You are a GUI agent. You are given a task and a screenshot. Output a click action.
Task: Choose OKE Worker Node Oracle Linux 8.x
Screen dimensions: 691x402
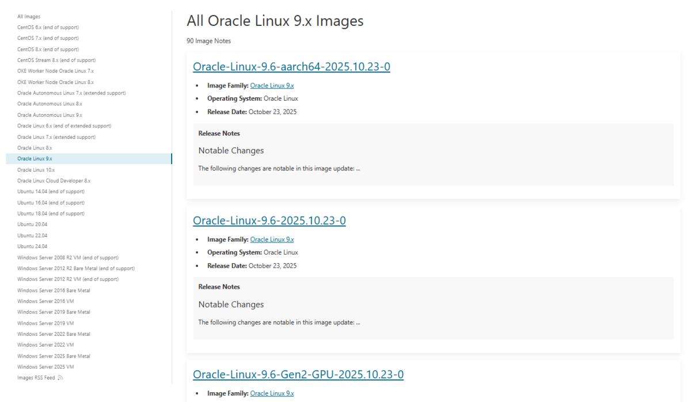click(x=55, y=82)
